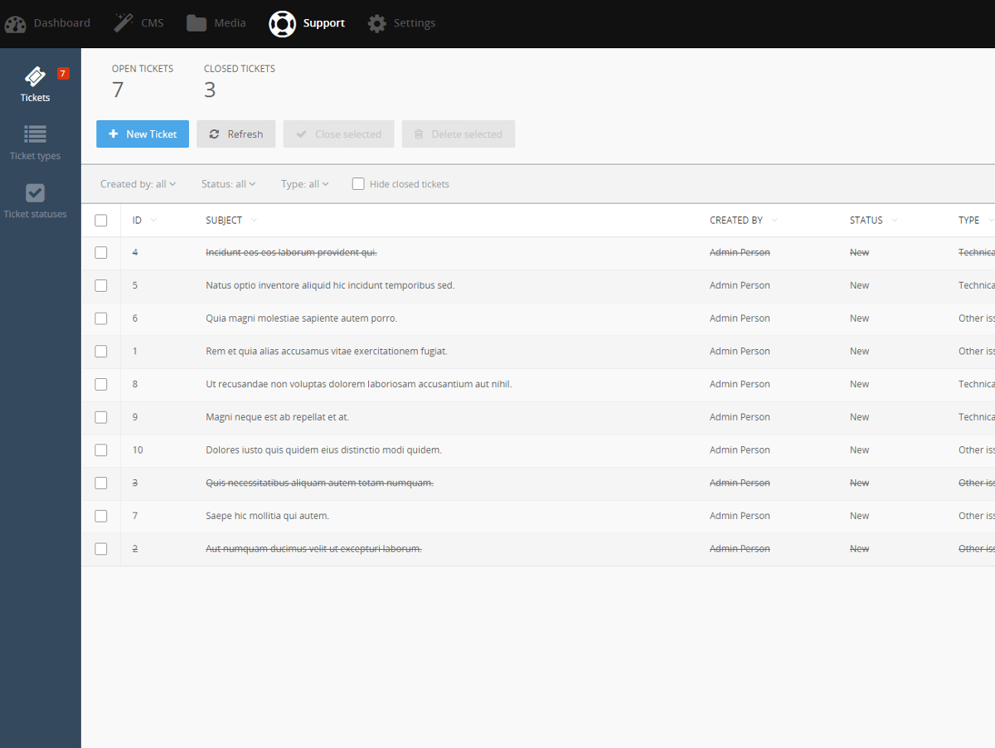Open the Media menu label
Screen dimensions: 995x748
pos(231,23)
